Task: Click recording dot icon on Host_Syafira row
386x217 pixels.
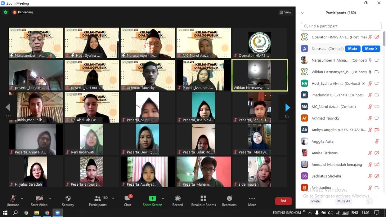Action: click(363, 84)
